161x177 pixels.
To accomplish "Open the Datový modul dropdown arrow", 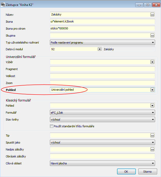I will [99, 49].
